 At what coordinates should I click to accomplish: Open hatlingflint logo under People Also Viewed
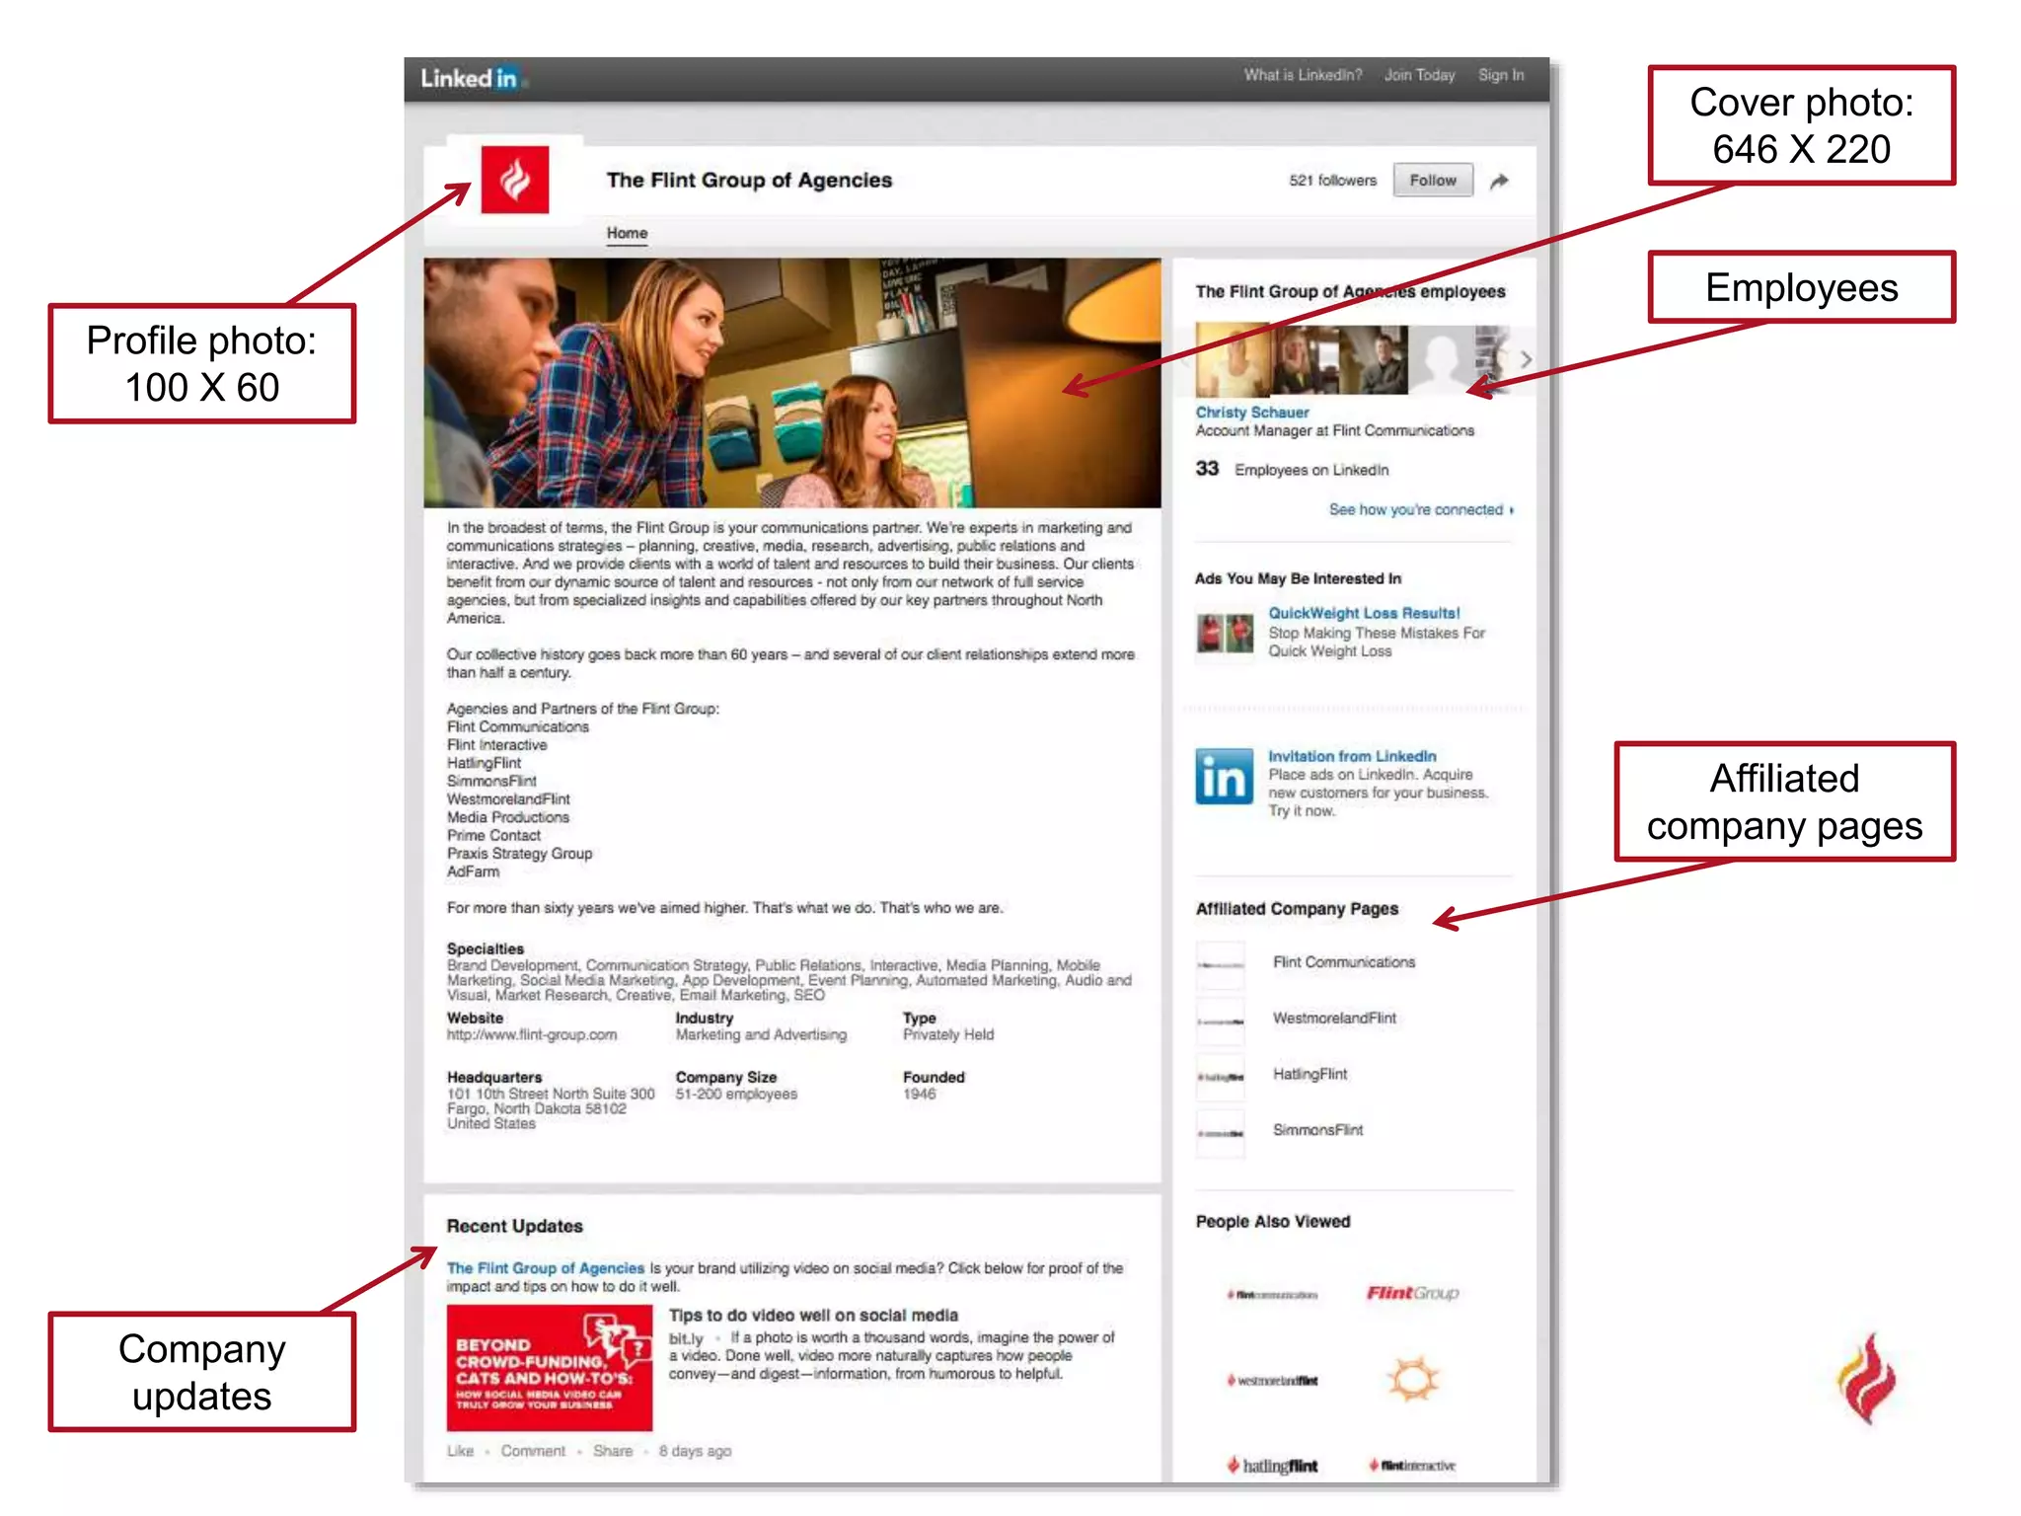point(1272,1466)
